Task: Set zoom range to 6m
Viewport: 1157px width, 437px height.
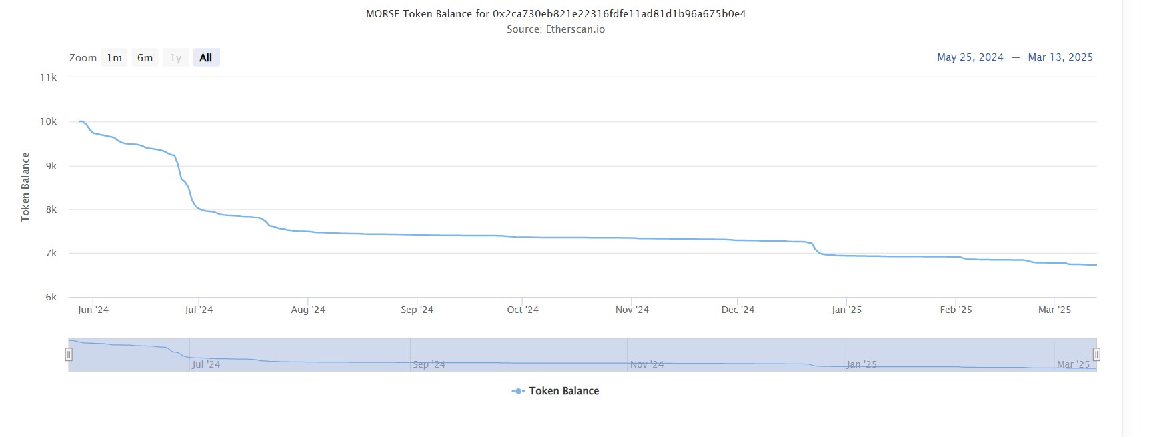Action: [x=145, y=57]
